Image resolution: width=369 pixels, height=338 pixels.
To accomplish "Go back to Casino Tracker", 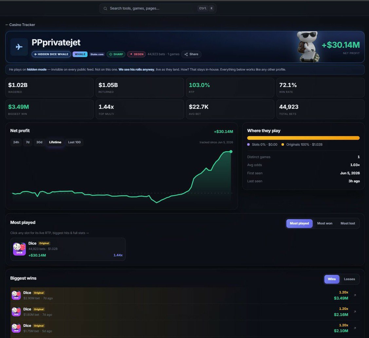I will pyautogui.click(x=20, y=25).
